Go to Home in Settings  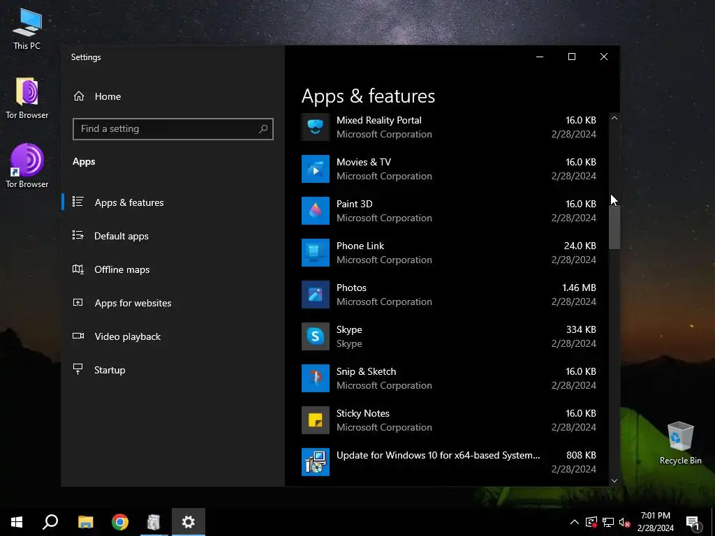click(108, 96)
